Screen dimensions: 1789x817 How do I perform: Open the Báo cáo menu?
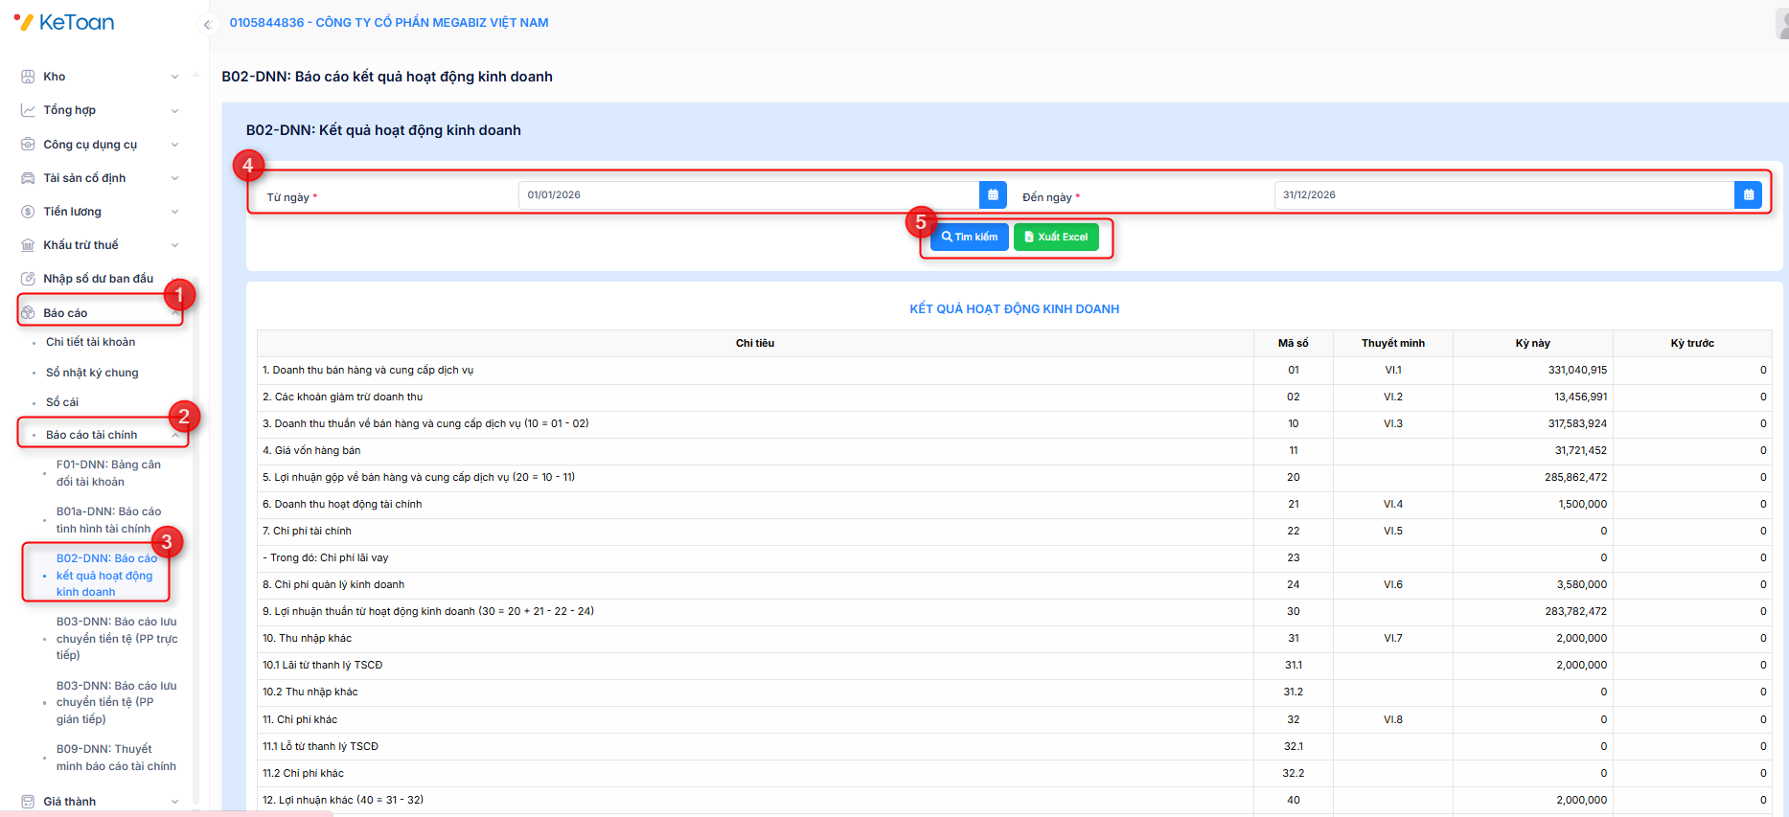(x=65, y=313)
